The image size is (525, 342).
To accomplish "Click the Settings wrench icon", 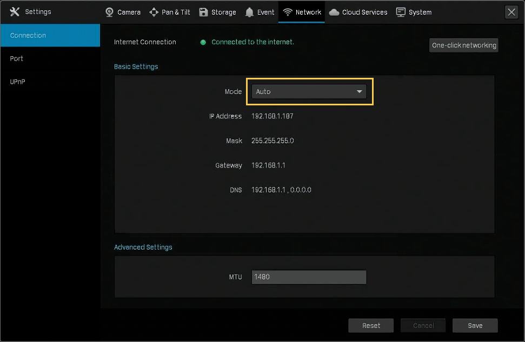I will tap(15, 12).
